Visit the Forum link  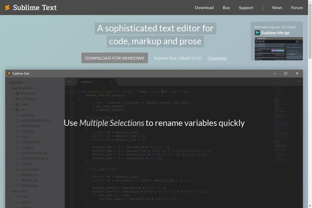pyautogui.click(x=297, y=8)
